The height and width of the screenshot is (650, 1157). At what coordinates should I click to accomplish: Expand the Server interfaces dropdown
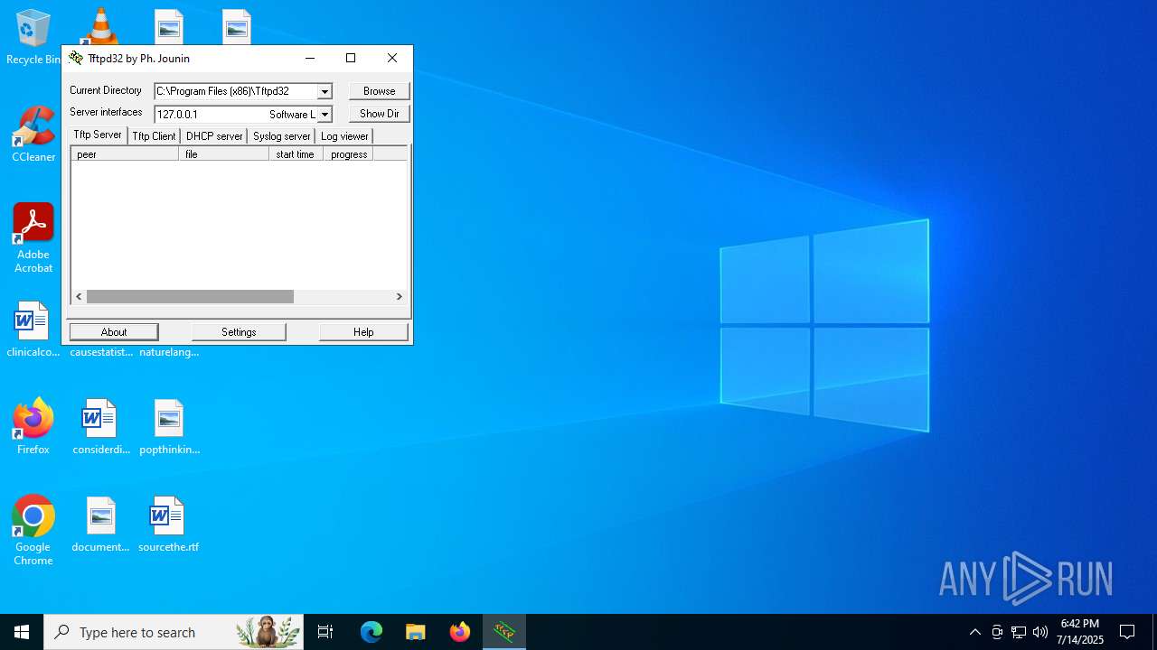pyautogui.click(x=325, y=115)
